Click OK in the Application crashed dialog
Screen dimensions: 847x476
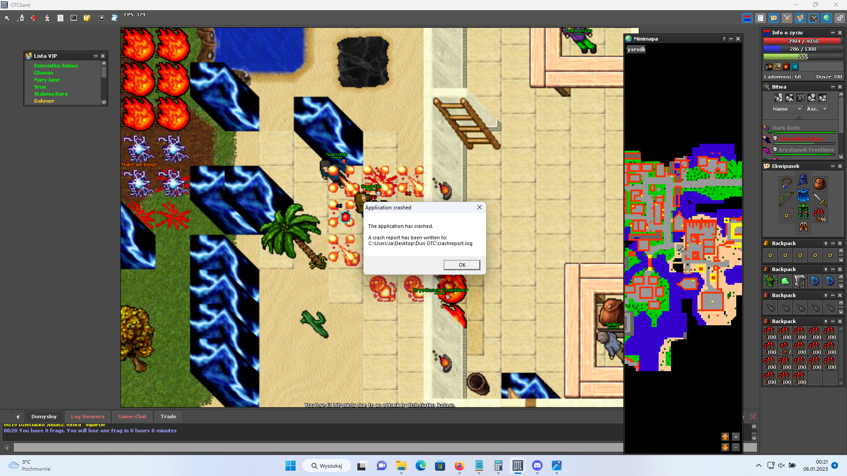coord(462,265)
